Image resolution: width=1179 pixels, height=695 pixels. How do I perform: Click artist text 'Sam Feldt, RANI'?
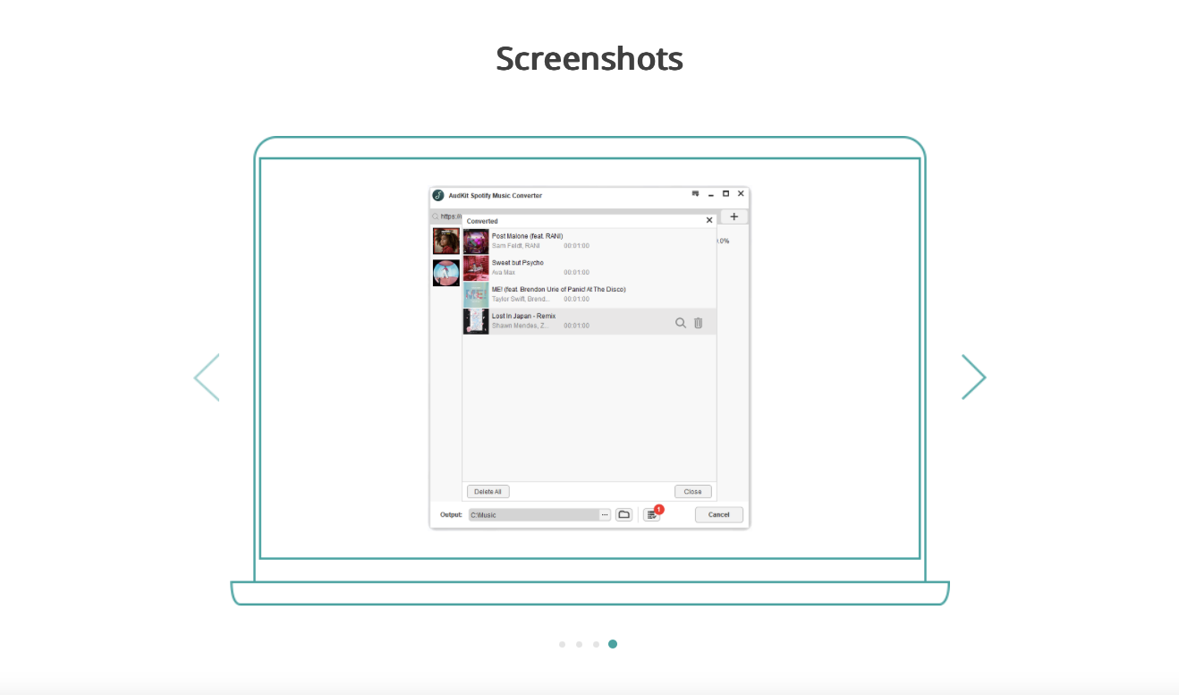[x=515, y=246]
